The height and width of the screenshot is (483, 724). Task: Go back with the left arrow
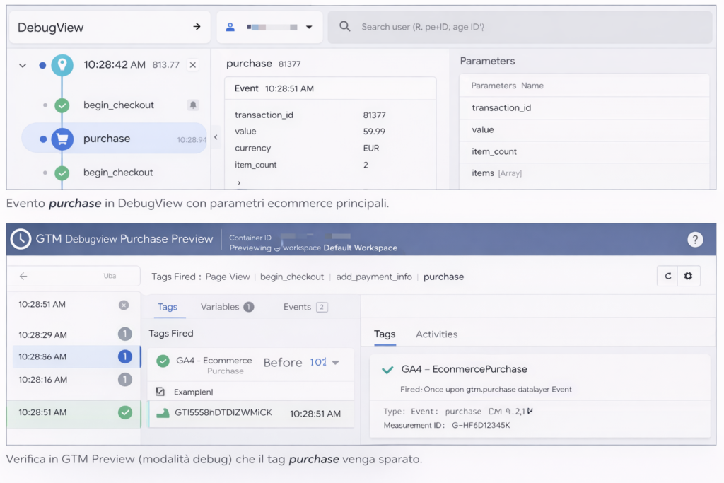pos(23,276)
